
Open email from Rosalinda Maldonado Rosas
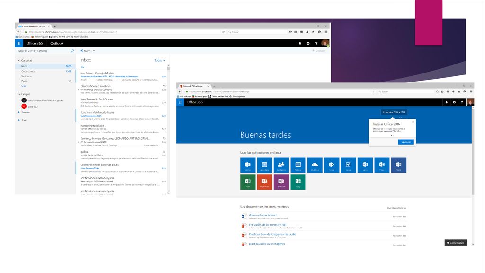121,116
